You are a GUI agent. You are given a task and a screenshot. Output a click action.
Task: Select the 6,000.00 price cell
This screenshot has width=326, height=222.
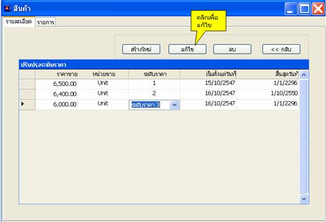(x=57, y=104)
